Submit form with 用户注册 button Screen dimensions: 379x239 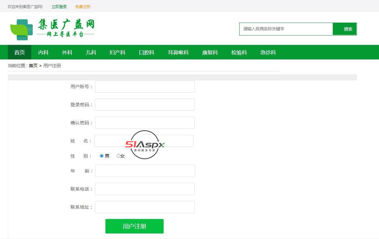point(134,226)
